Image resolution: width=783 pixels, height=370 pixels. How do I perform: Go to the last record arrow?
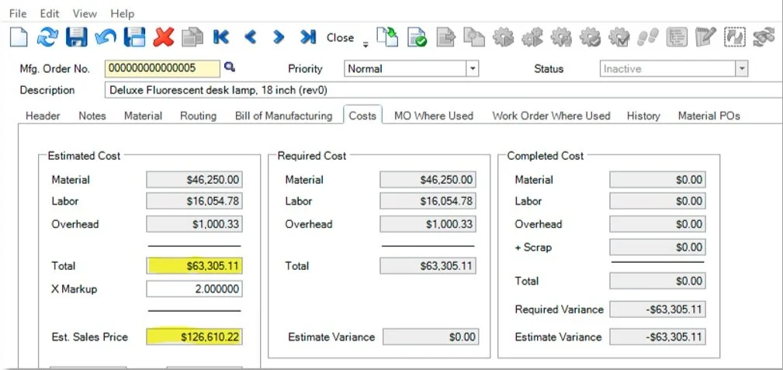pos(308,37)
